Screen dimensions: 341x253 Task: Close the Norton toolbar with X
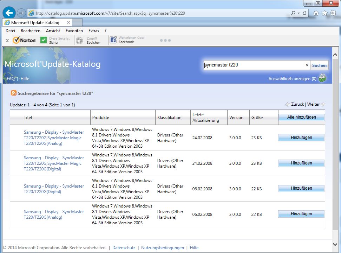tap(7, 41)
